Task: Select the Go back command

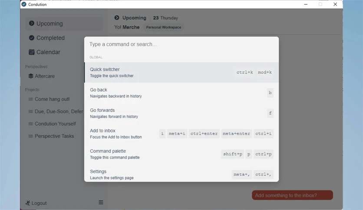Action: [181, 93]
